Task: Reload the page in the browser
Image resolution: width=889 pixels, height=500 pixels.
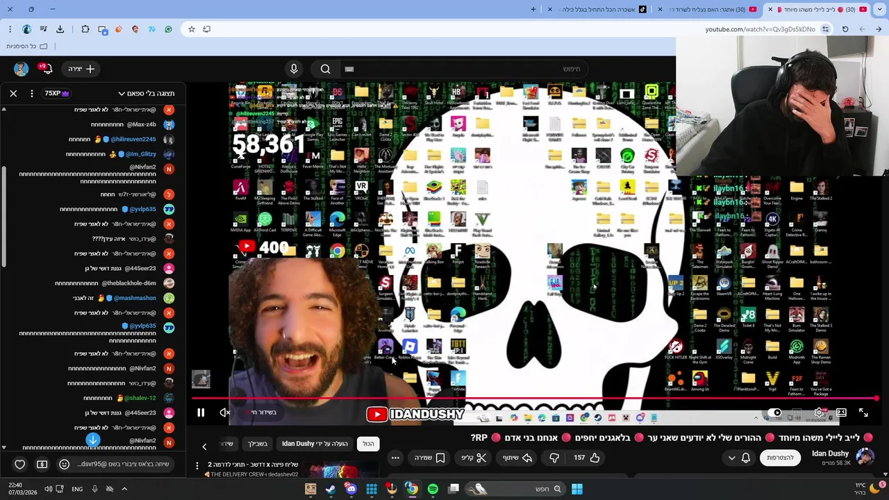Action: [845, 29]
